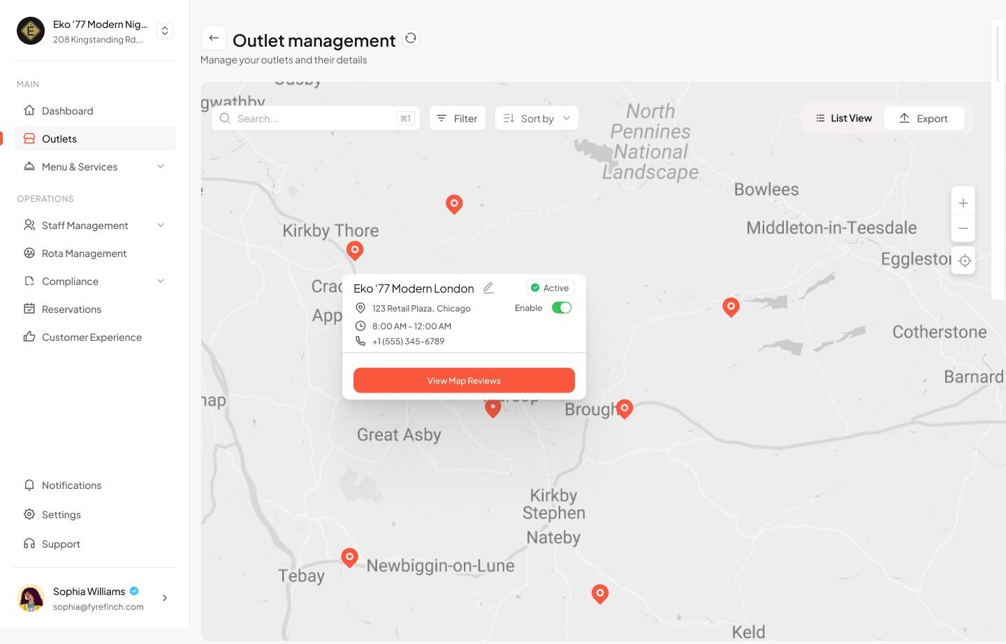1006x644 pixels.
Task: Click the map pin above Keld
Action: click(600, 594)
